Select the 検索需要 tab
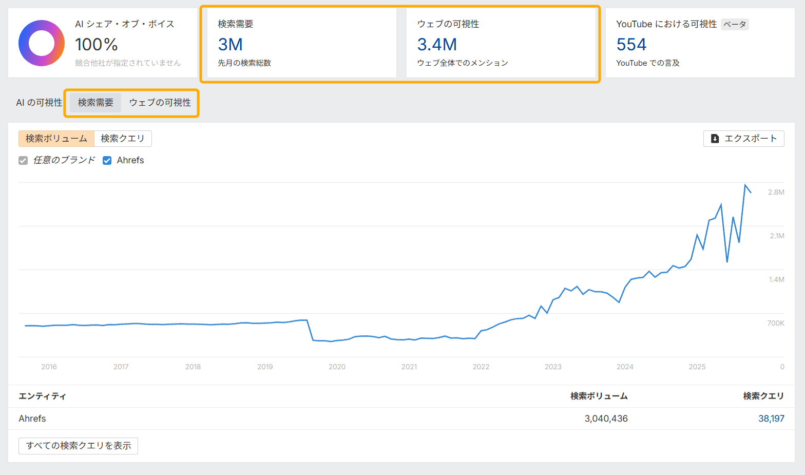 95,103
